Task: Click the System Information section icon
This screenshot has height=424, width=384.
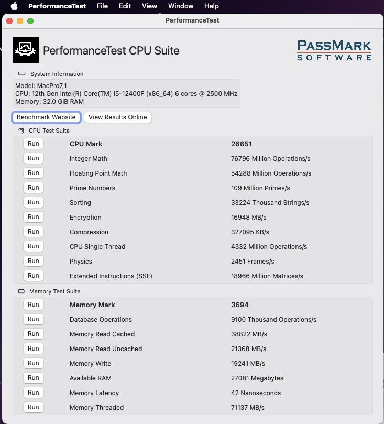Action: point(21,74)
